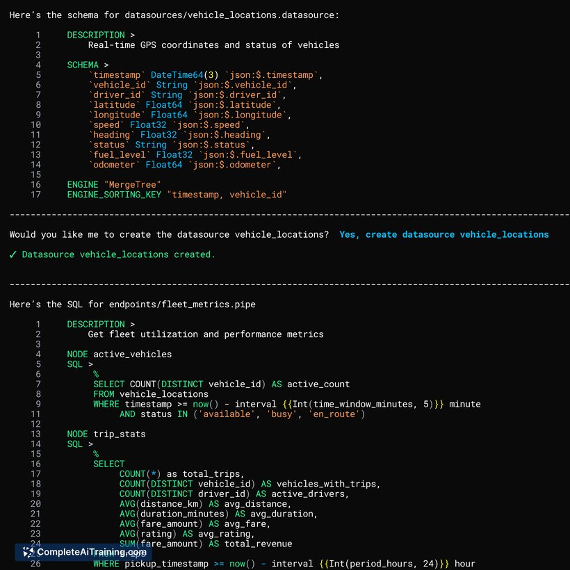570x570 pixels.
Task: Click the green checkmark success icon
Action: 13,254
